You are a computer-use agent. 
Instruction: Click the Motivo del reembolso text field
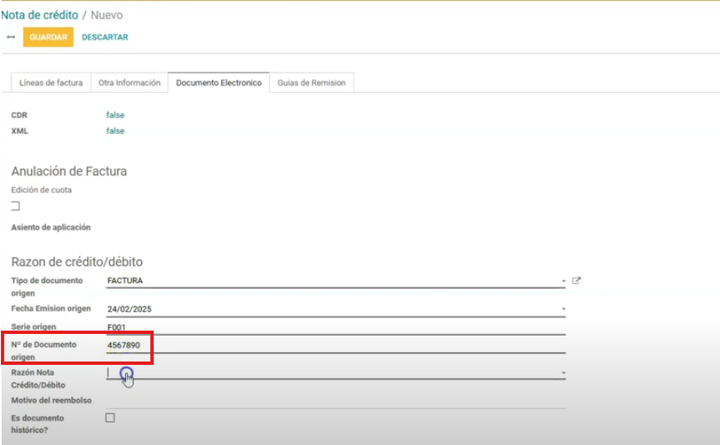[334, 401]
